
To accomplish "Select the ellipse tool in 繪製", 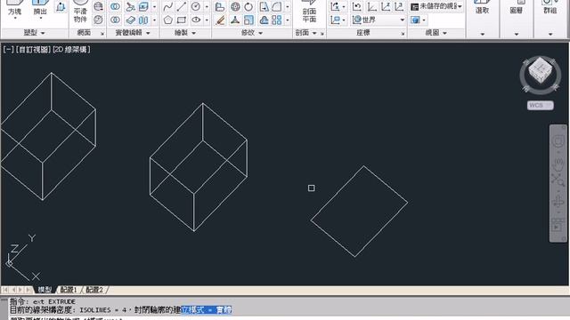I will pos(196,20).
